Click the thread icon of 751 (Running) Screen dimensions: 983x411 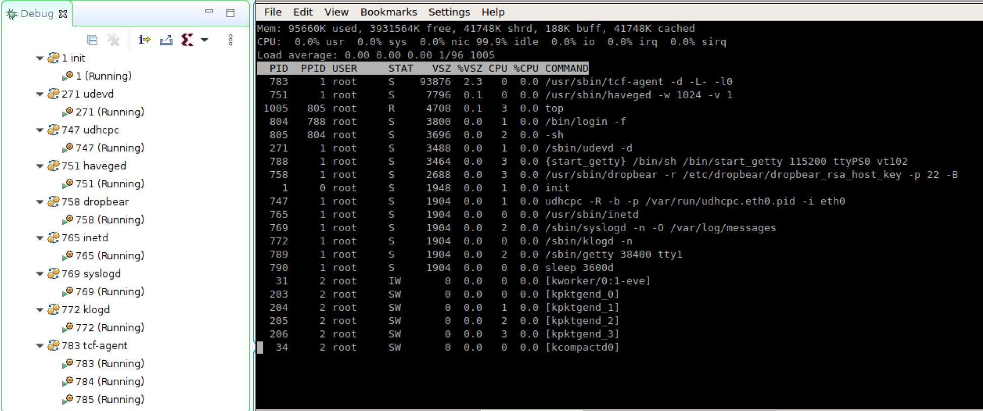point(68,184)
